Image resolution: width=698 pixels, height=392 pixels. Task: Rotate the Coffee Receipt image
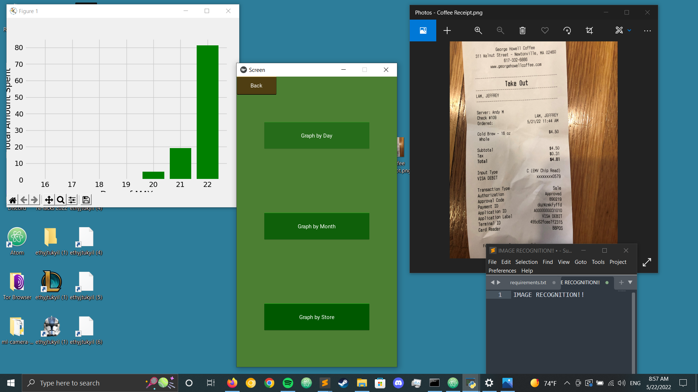click(567, 30)
